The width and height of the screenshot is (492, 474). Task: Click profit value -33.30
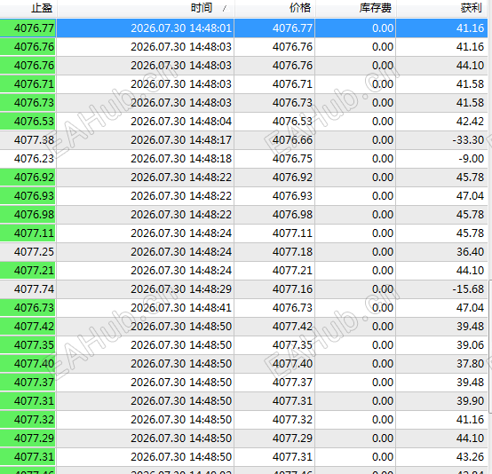[468, 140]
